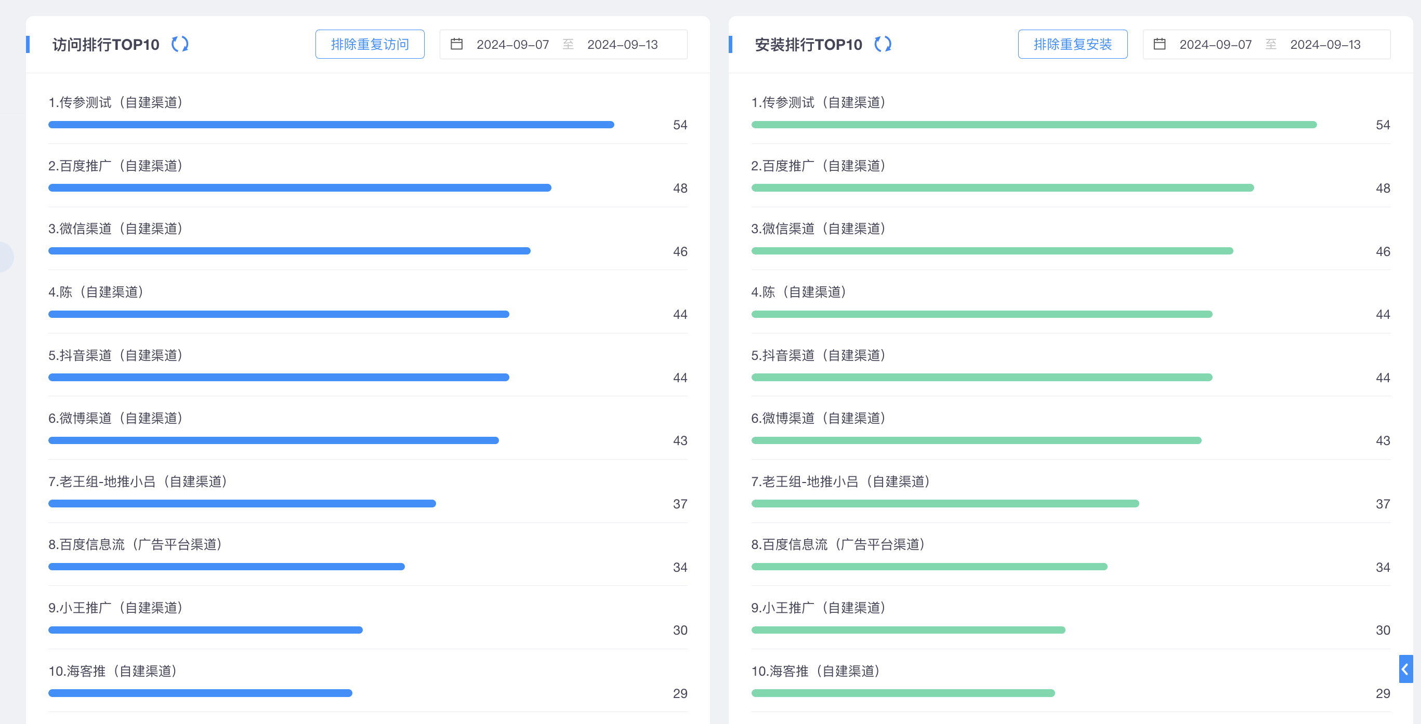This screenshot has width=1421, height=724.
Task: Select install ranking start date 2024-09-07
Action: click(1215, 45)
